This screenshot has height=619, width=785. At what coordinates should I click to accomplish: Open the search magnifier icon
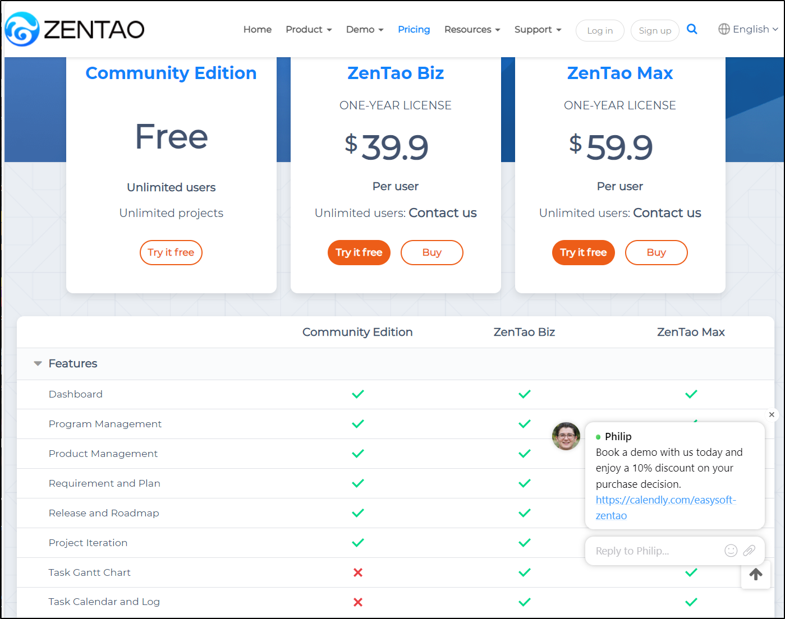pyautogui.click(x=692, y=29)
